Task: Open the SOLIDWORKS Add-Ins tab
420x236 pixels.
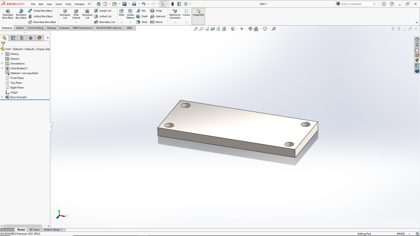Action: click(109, 28)
